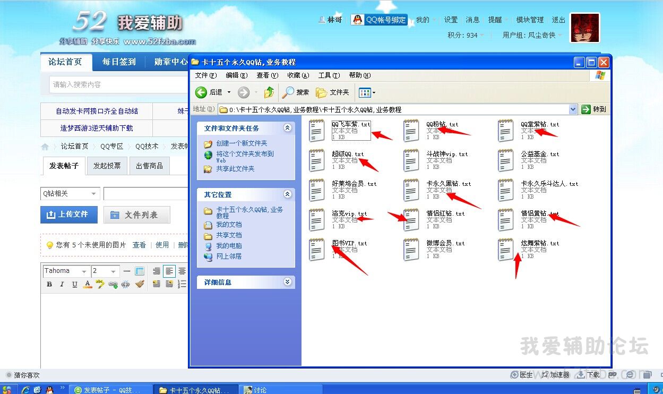663x394 pixels.
Task: Click the 上传文件 upload button
Action: [69, 215]
